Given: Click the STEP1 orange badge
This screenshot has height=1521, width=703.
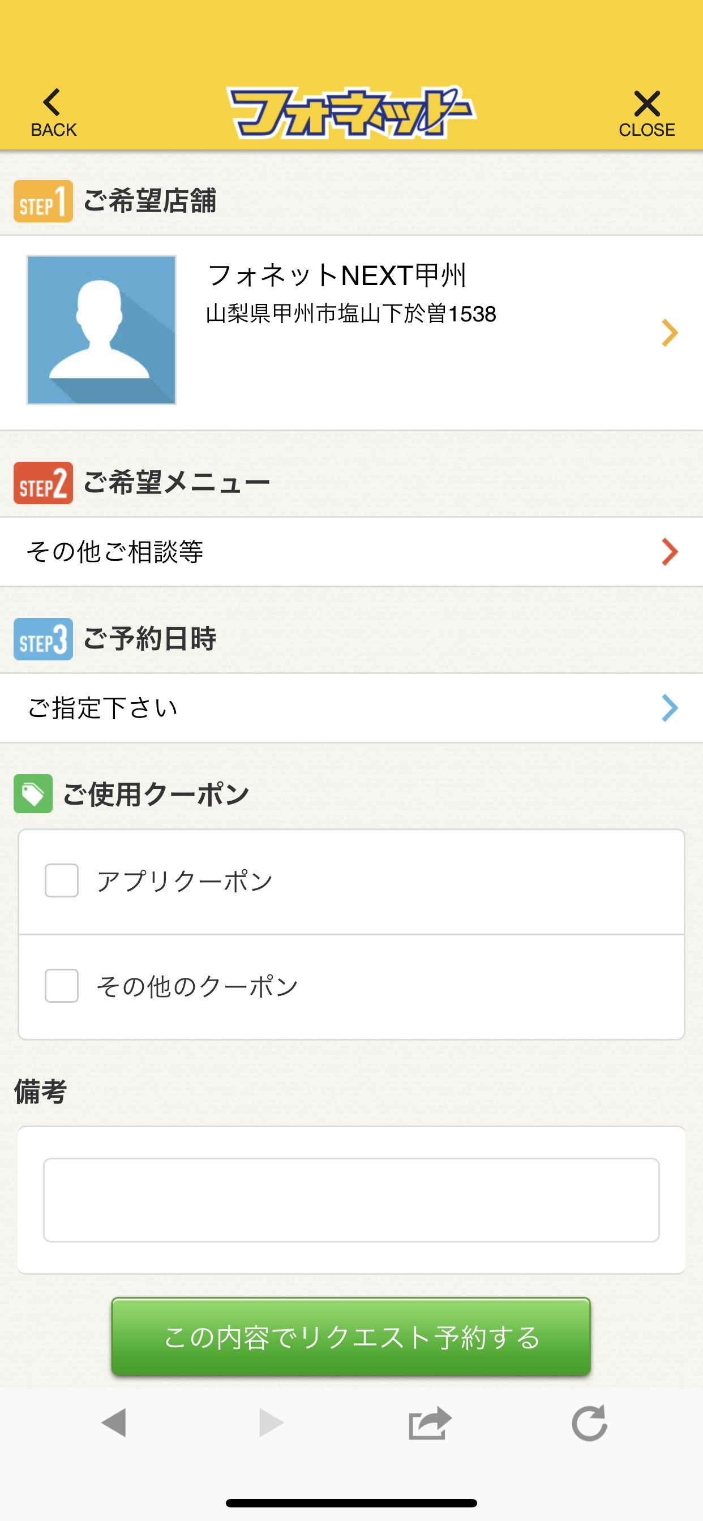Looking at the screenshot, I should (x=43, y=201).
